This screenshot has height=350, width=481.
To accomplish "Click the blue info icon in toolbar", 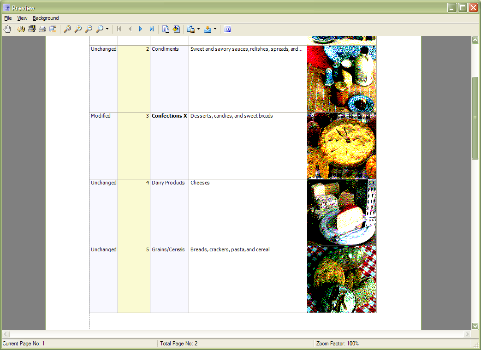I will point(227,29).
